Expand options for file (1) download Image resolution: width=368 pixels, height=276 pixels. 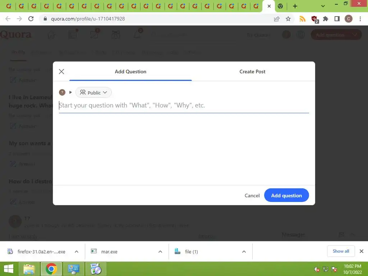[x=244, y=252]
